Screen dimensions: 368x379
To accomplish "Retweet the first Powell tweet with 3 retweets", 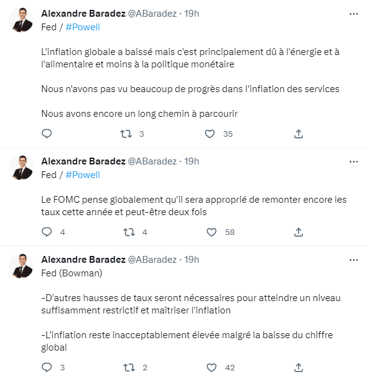I will (126, 134).
